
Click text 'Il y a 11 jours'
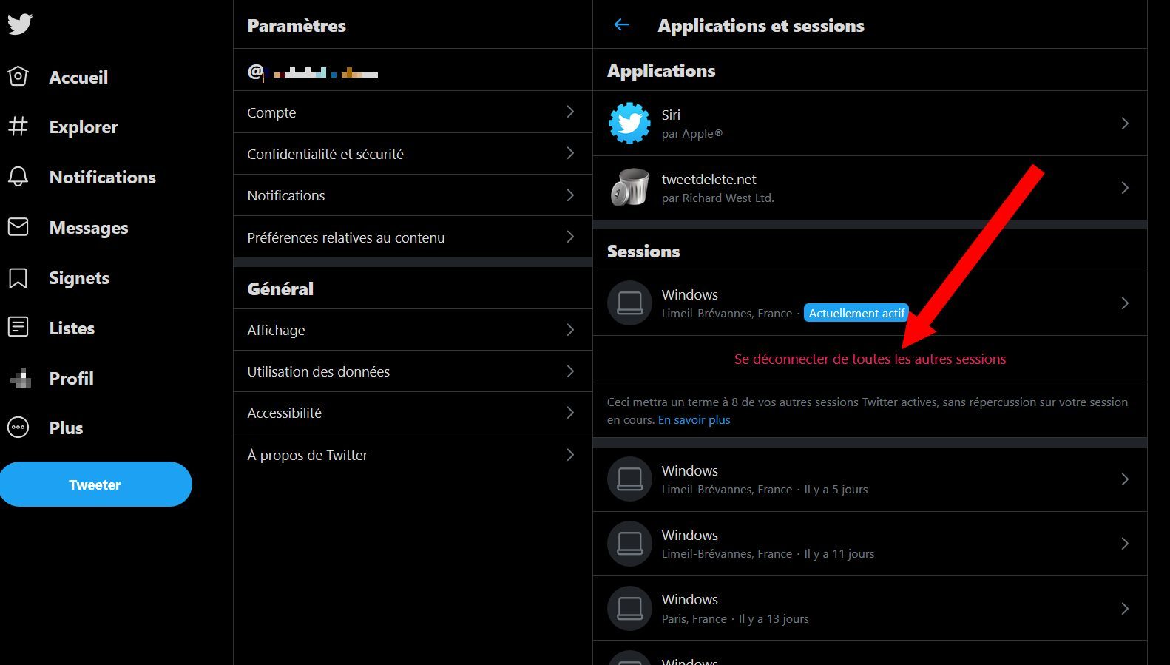coord(839,553)
